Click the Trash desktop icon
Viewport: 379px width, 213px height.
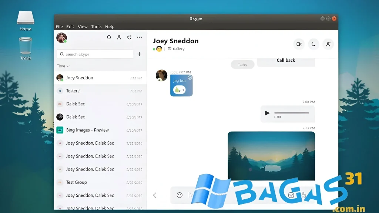tap(26, 48)
